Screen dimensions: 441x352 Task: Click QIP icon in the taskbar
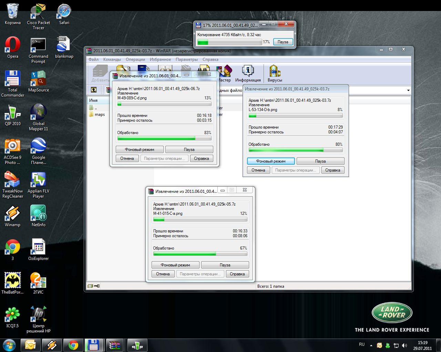(x=137, y=345)
